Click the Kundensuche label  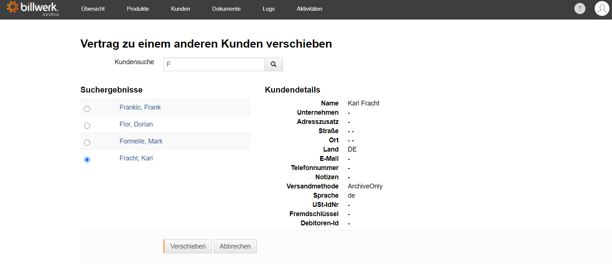point(134,62)
